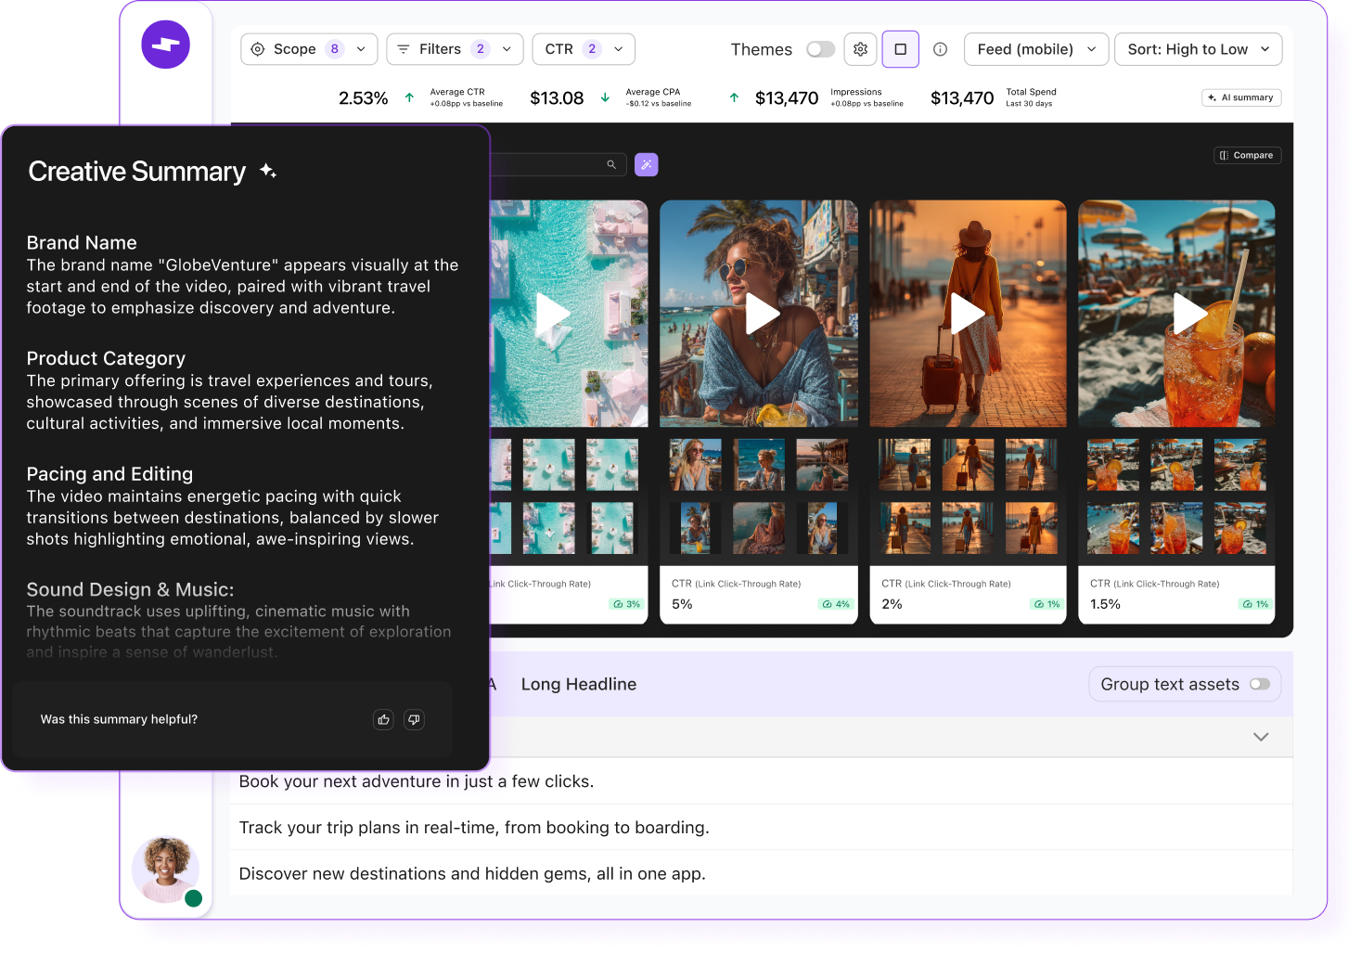Click the Brand Name heading

point(82,242)
